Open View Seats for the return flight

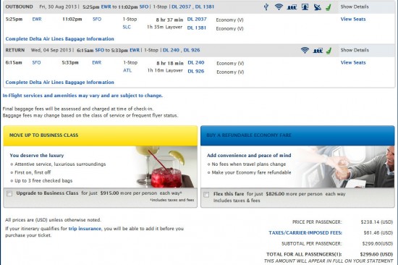pyautogui.click(x=353, y=62)
